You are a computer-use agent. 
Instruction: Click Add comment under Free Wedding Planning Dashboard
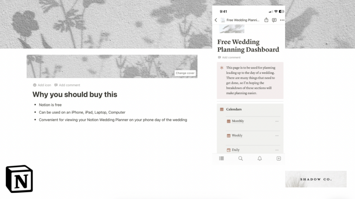pos(229,57)
